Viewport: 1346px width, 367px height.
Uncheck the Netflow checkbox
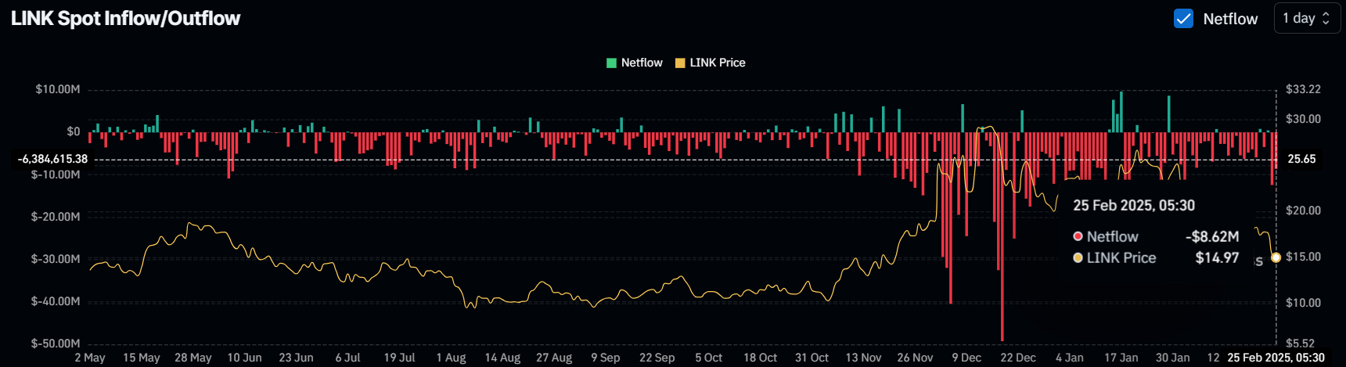1183,18
